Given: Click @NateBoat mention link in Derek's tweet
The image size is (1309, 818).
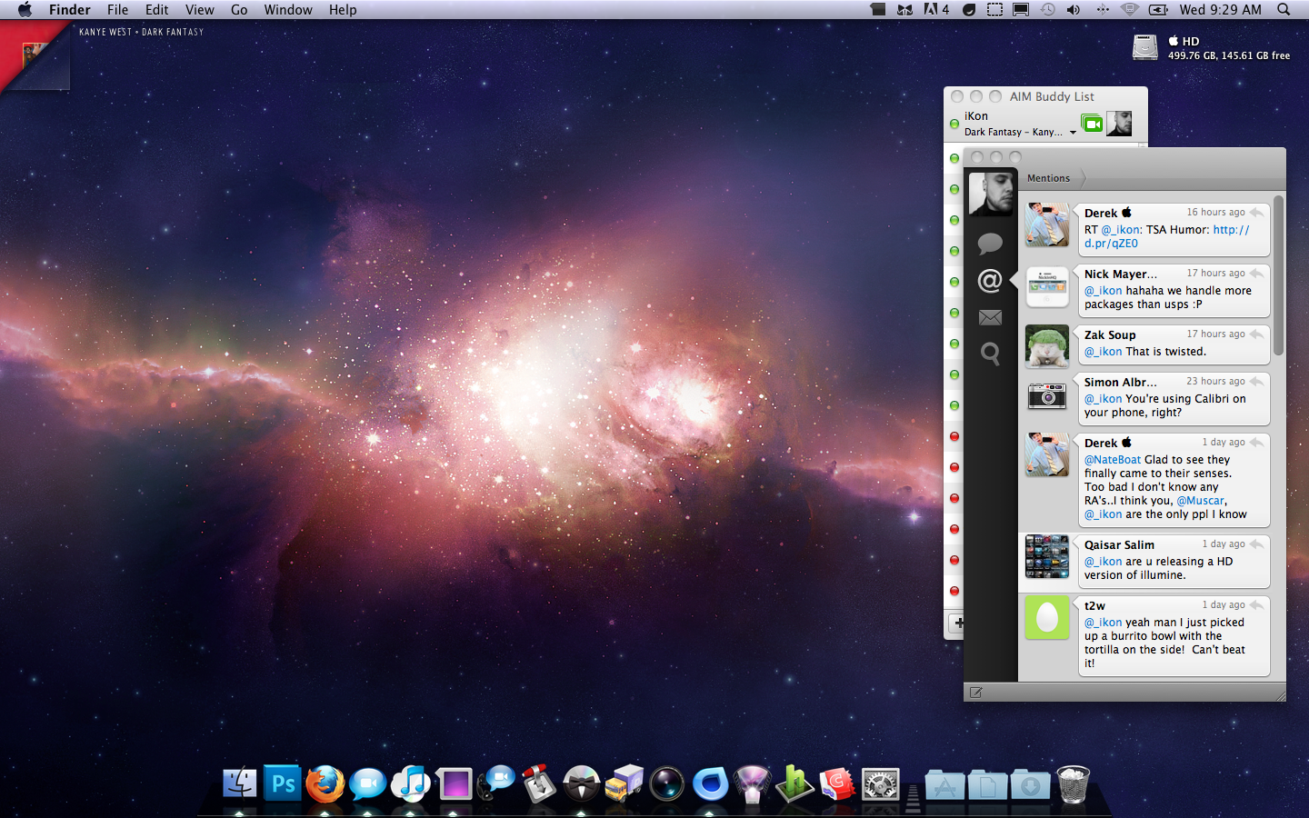Looking at the screenshot, I should pos(1113,460).
